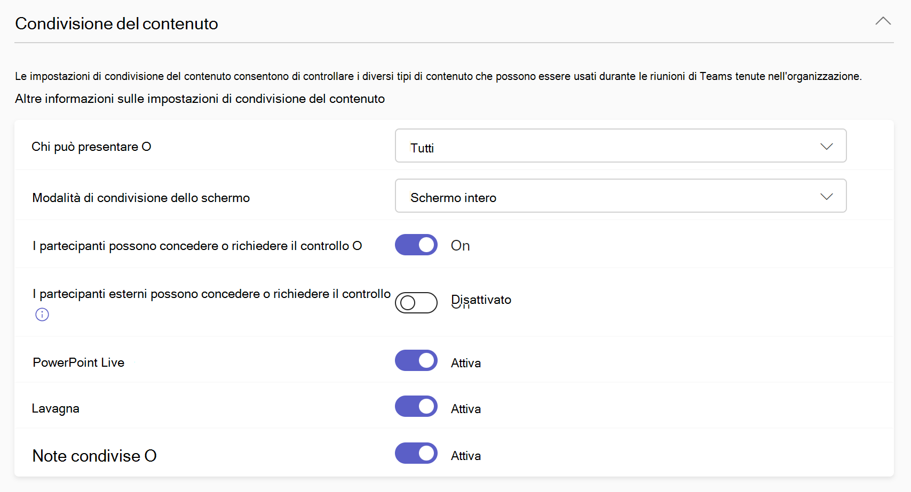911x492 pixels.
Task: Click the Condivisione del contenuto heading
Action: tap(116, 23)
